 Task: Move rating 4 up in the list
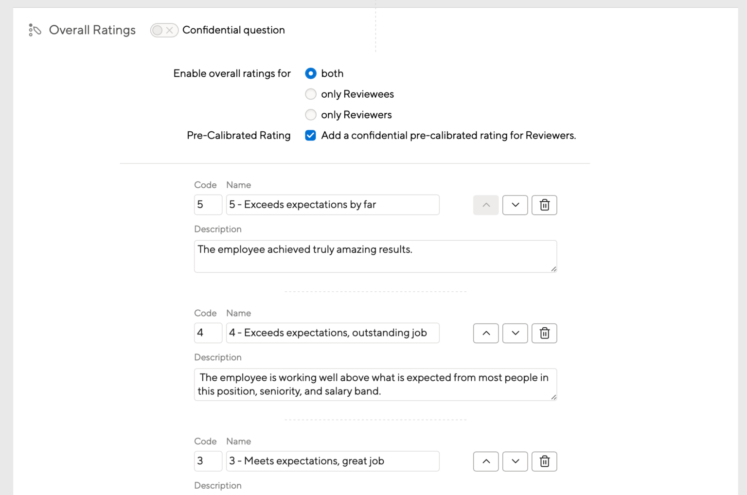pos(485,333)
